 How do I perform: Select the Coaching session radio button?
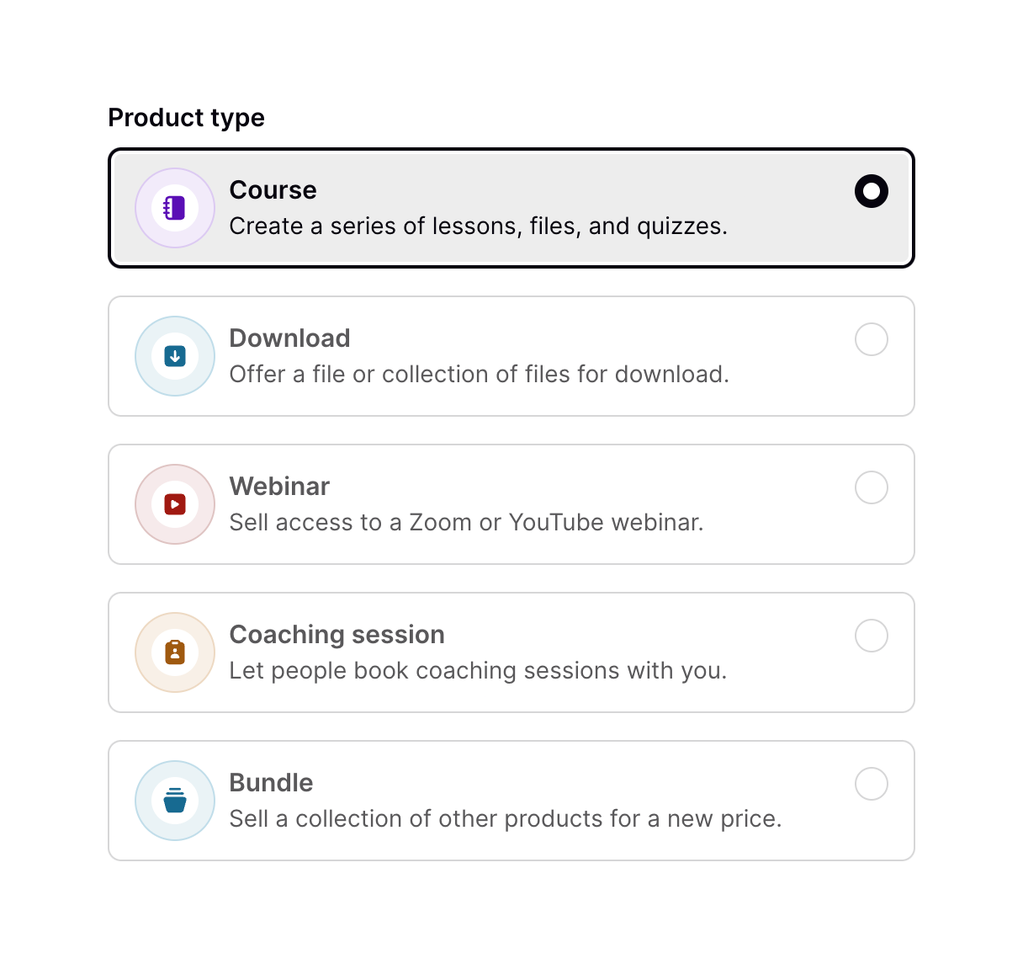tap(871, 636)
